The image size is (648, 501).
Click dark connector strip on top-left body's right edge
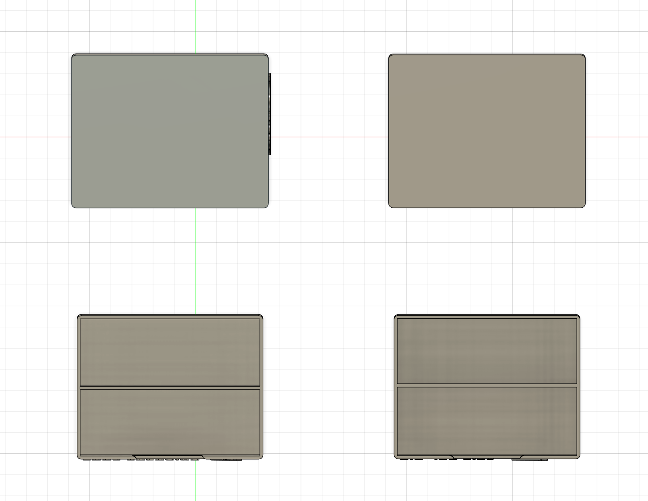tap(270, 114)
